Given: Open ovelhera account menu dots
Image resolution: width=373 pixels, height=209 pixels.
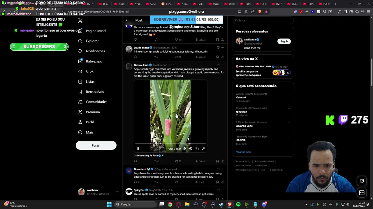Looking at the screenshot, I should coord(117,192).
